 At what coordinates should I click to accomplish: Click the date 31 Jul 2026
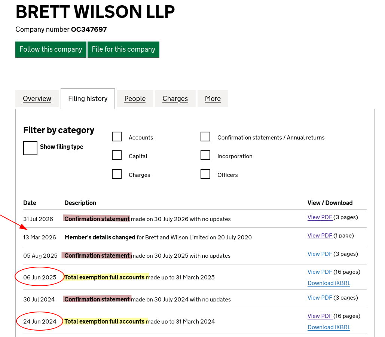pos(38,219)
